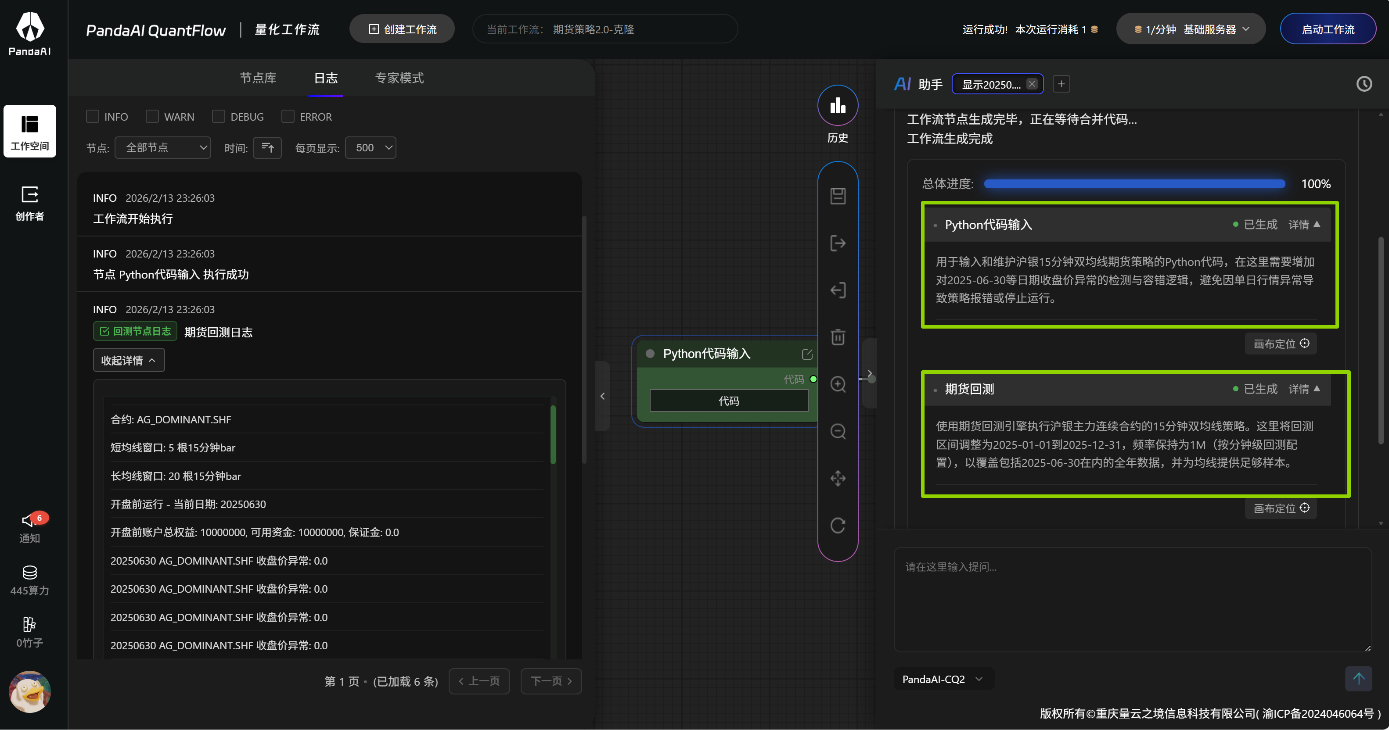Click the green 代码 output port on node
This screenshot has width=1389, height=730.
[813, 379]
